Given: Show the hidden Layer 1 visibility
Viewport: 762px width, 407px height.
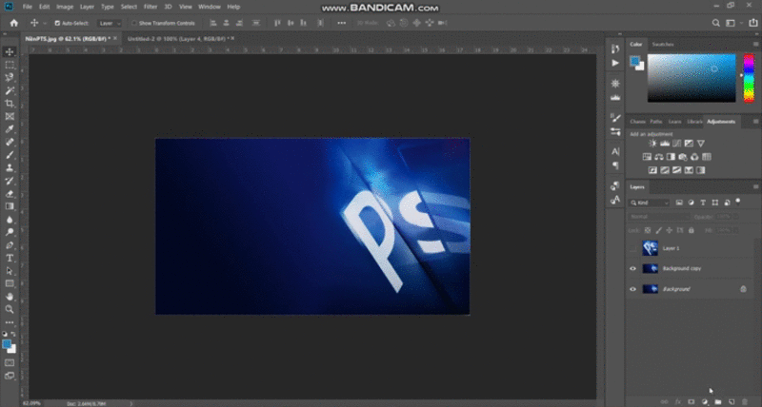Looking at the screenshot, I should pos(633,248).
